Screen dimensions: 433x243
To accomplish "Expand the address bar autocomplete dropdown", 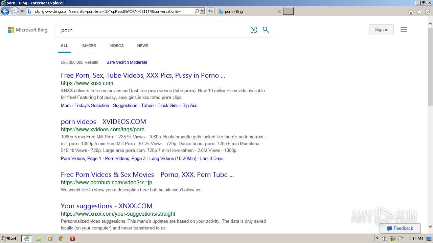I will tap(202, 11).
